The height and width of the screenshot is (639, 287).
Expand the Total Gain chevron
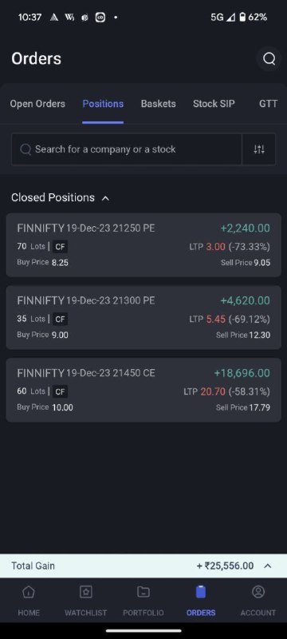click(268, 566)
